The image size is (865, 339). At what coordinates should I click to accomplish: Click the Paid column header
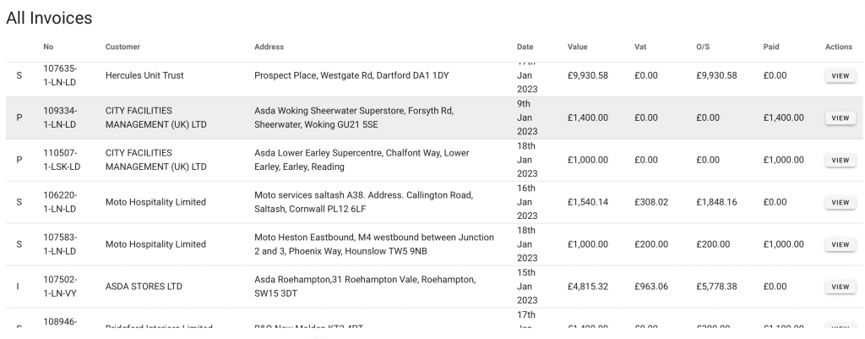pyautogui.click(x=770, y=46)
